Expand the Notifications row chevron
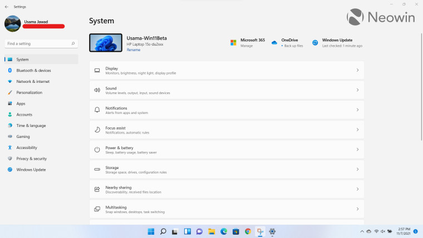The height and width of the screenshot is (238, 423). 357,110
